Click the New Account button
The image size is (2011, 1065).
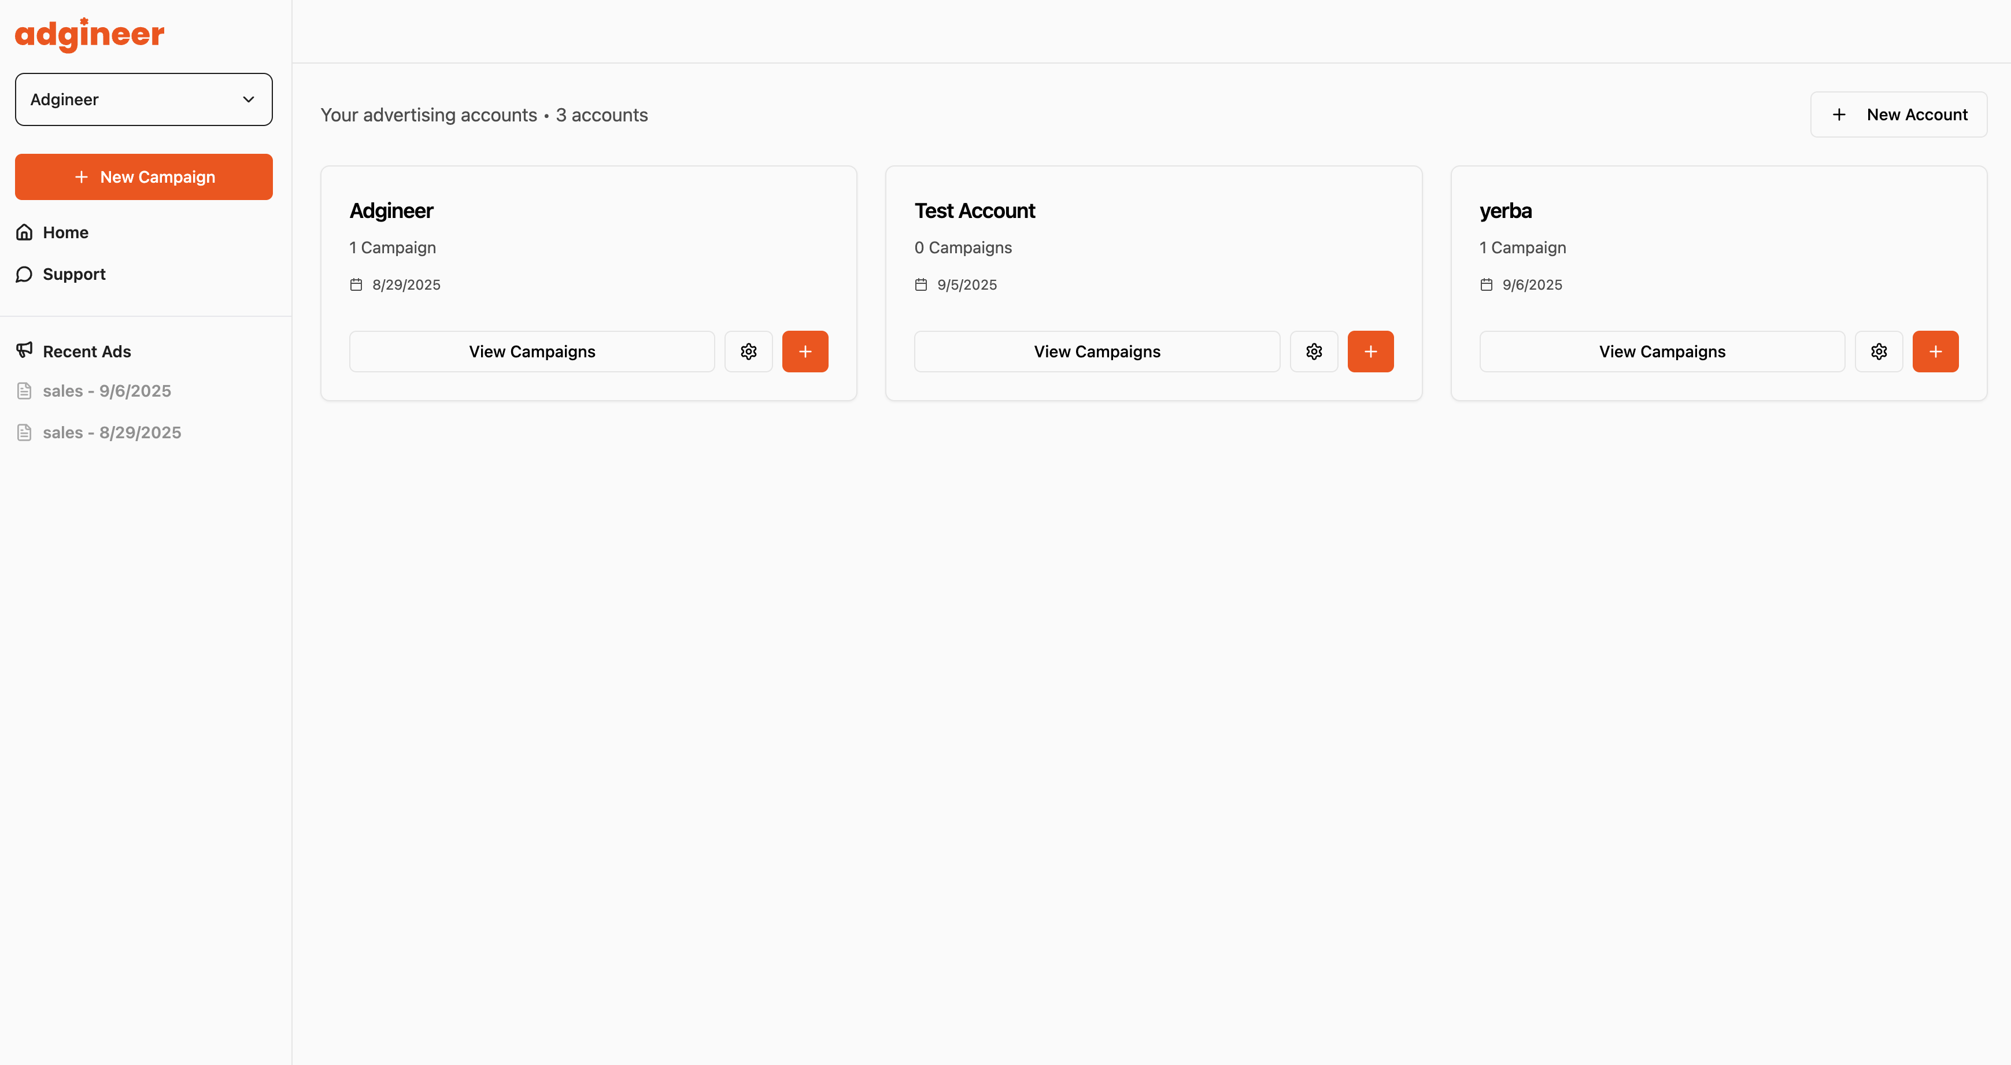tap(1898, 115)
